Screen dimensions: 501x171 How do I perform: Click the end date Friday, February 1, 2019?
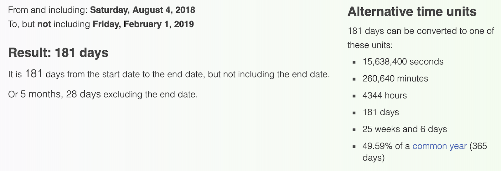click(143, 24)
